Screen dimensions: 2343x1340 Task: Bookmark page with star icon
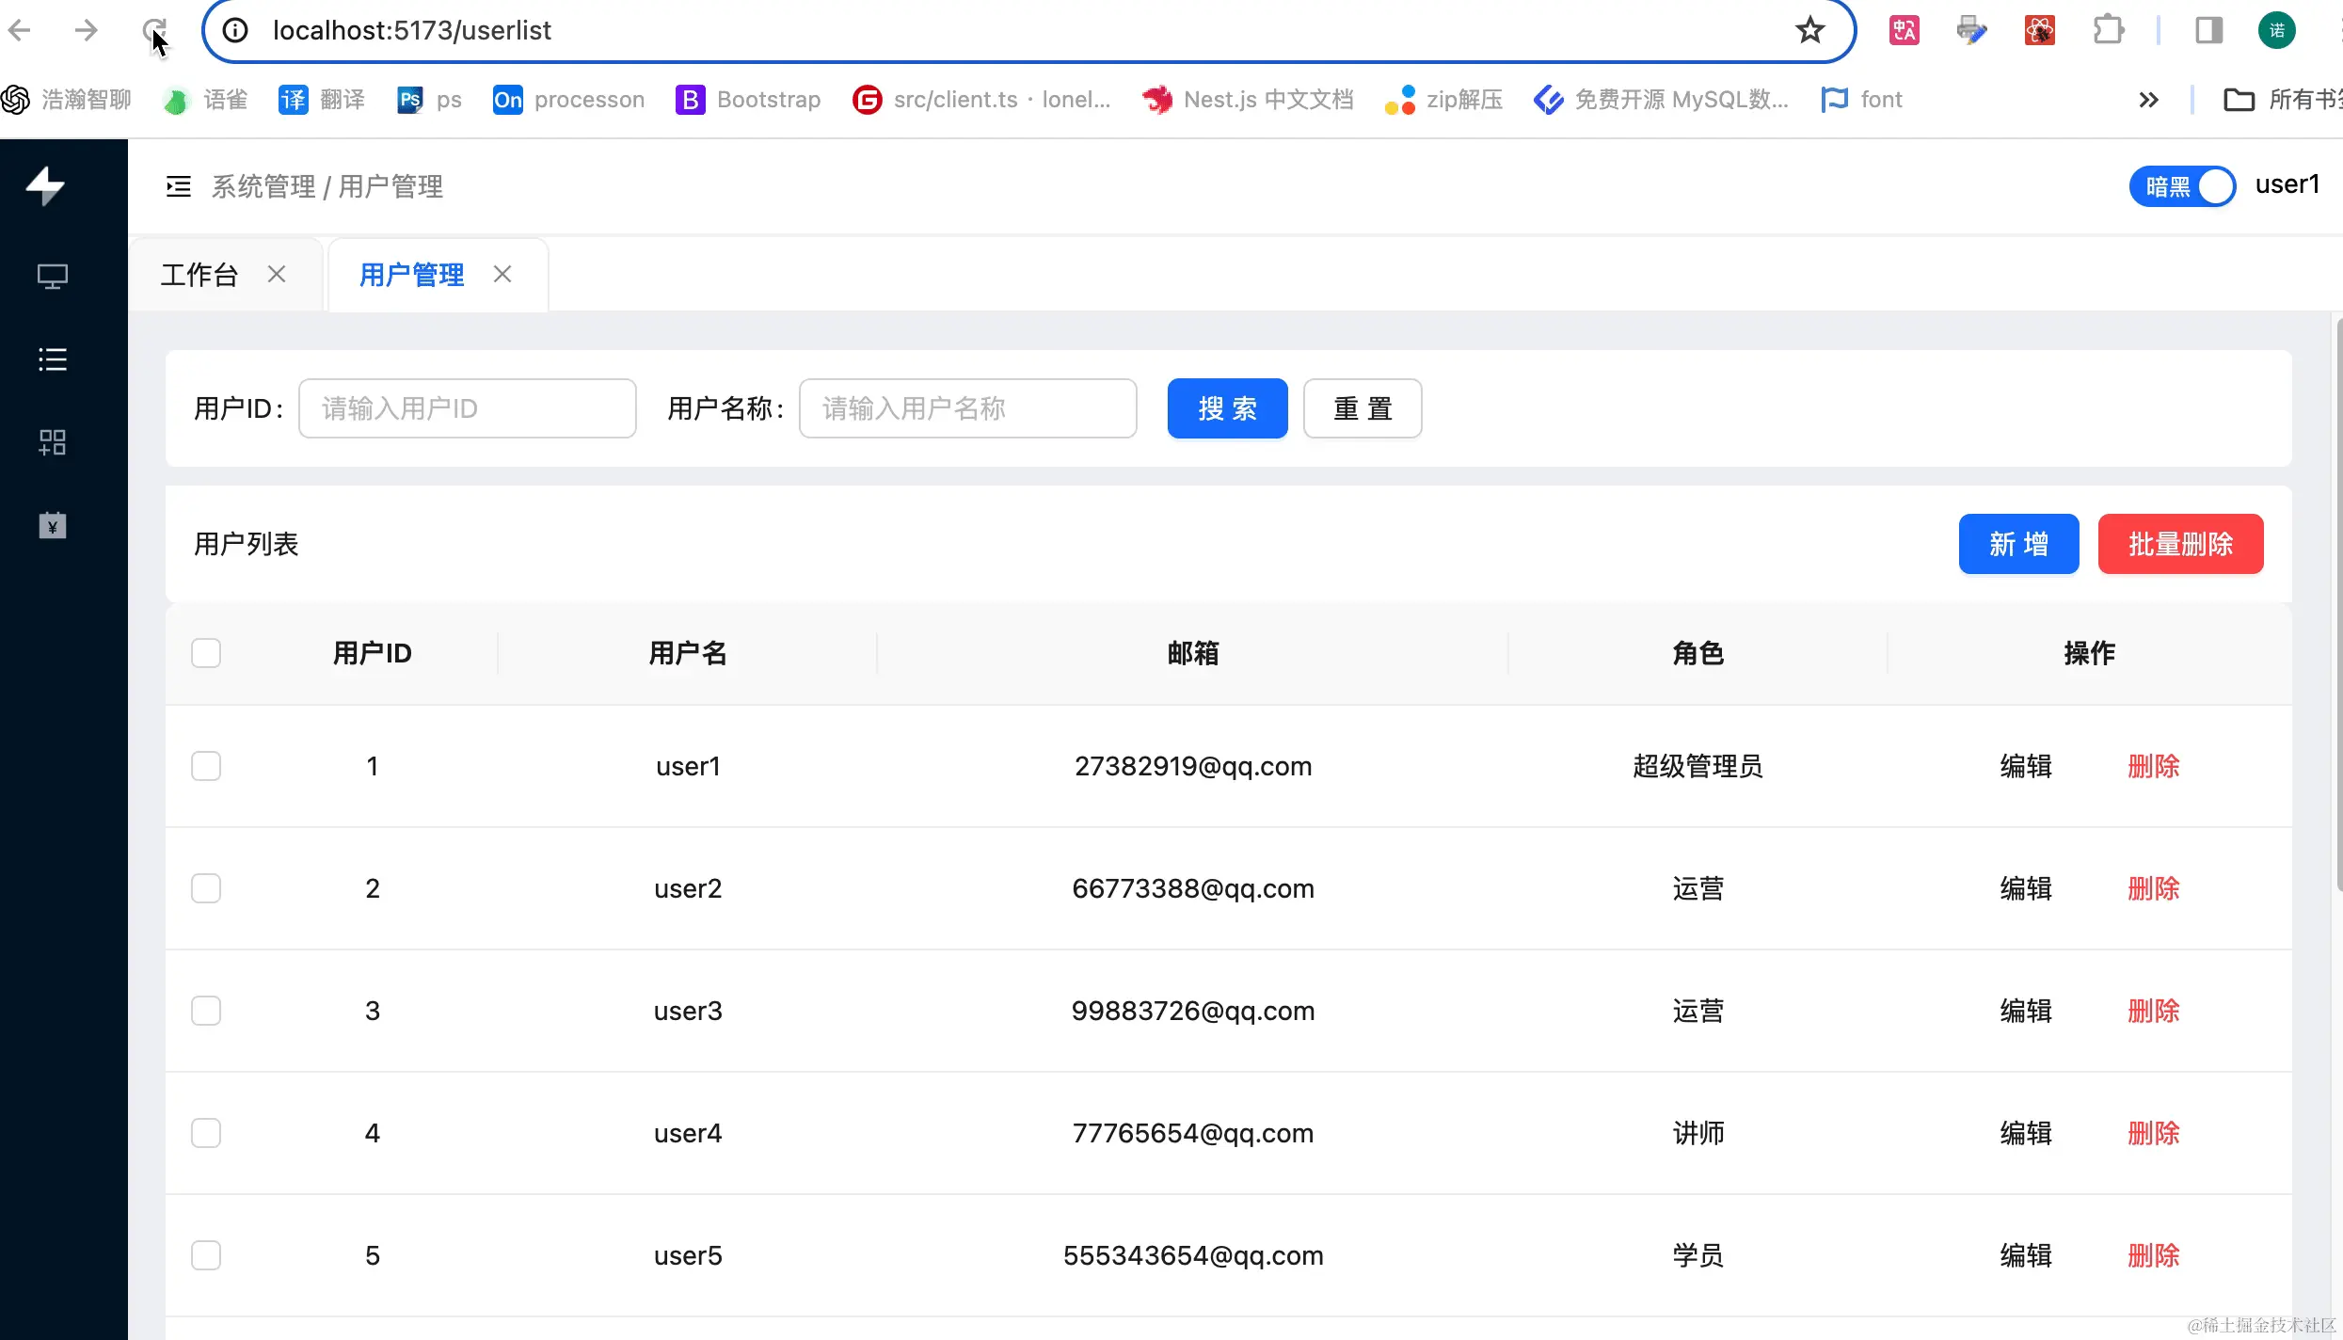pos(1809,30)
